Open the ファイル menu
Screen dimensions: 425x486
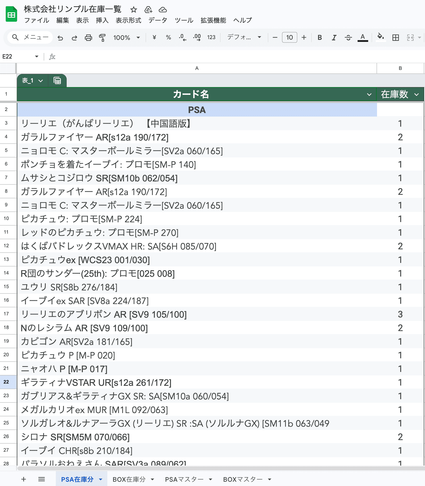(x=37, y=20)
